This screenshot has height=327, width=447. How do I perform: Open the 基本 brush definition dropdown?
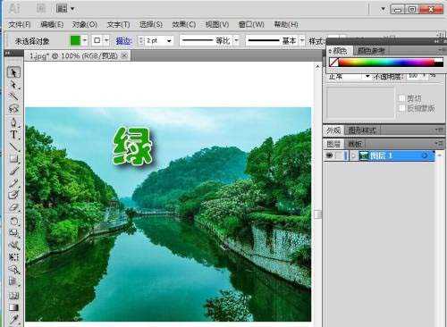302,40
